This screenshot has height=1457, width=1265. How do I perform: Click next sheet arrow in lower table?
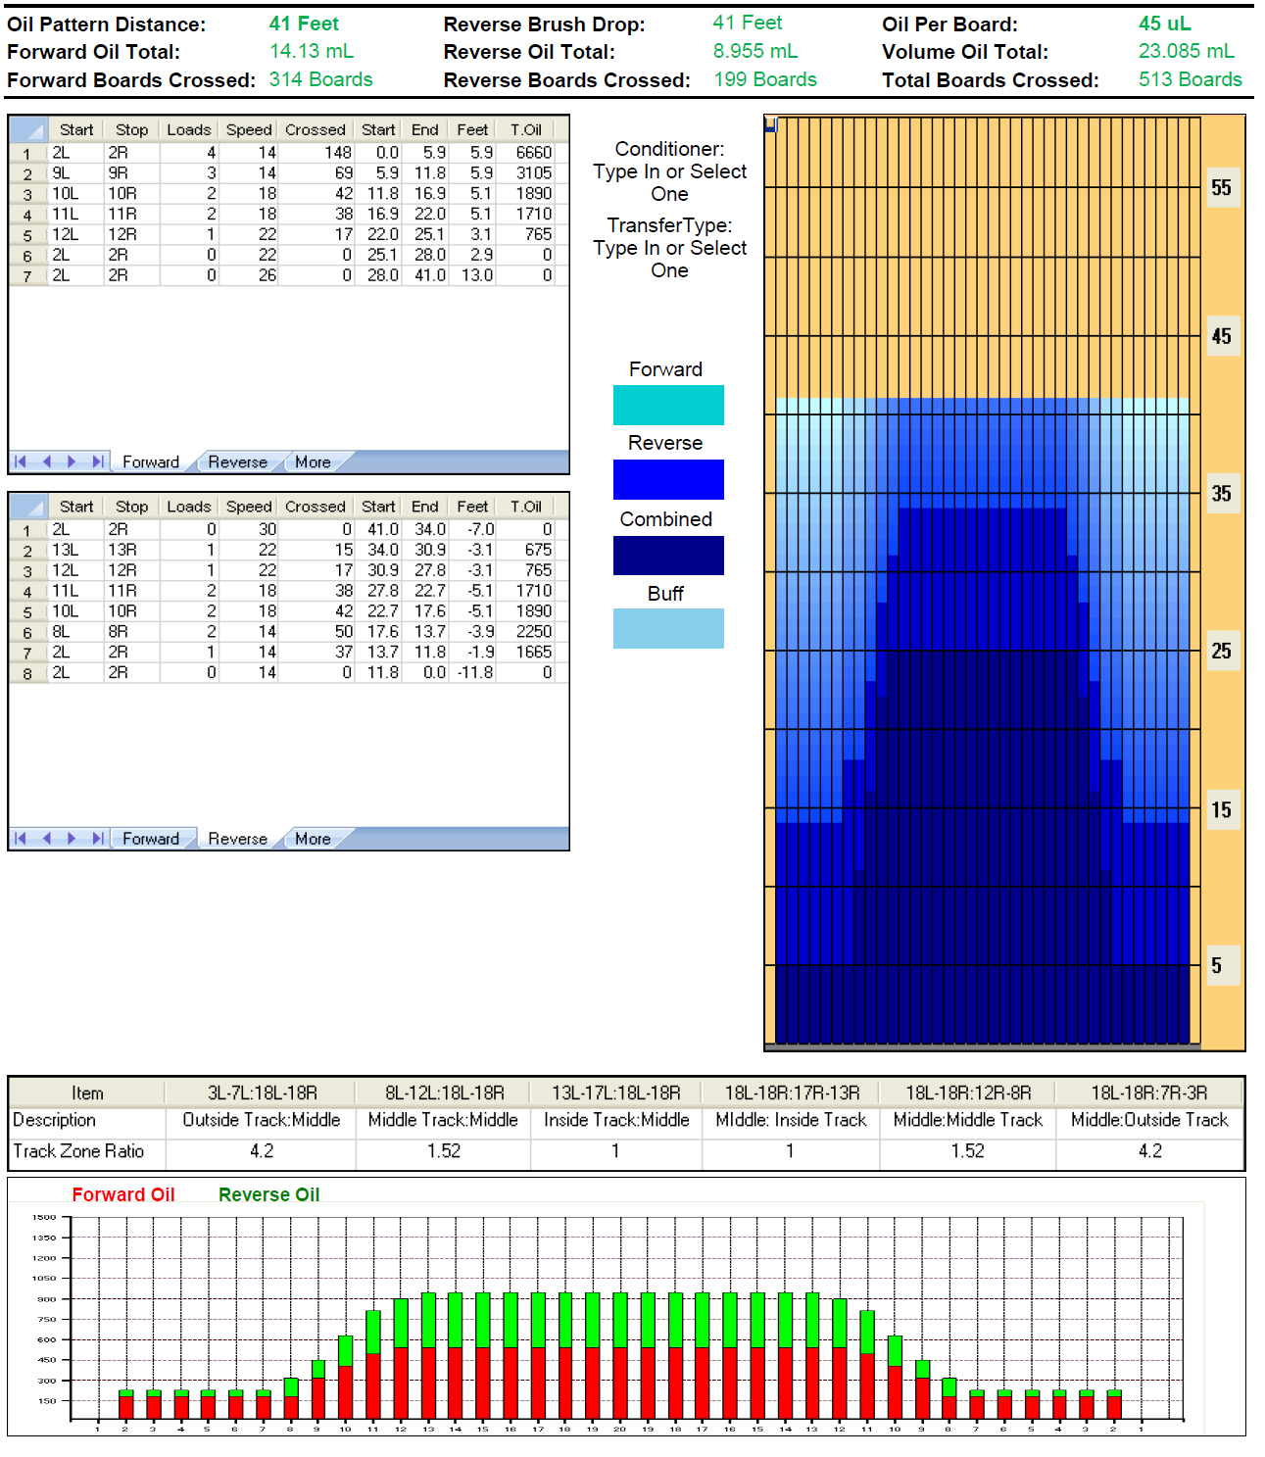tap(72, 839)
